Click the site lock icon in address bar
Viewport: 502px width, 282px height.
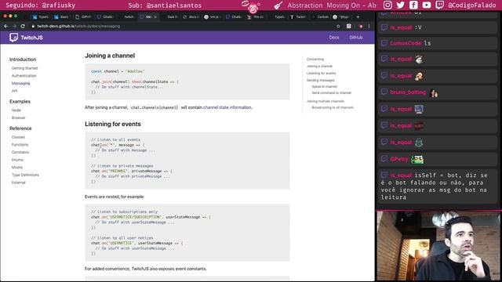pos(33,26)
